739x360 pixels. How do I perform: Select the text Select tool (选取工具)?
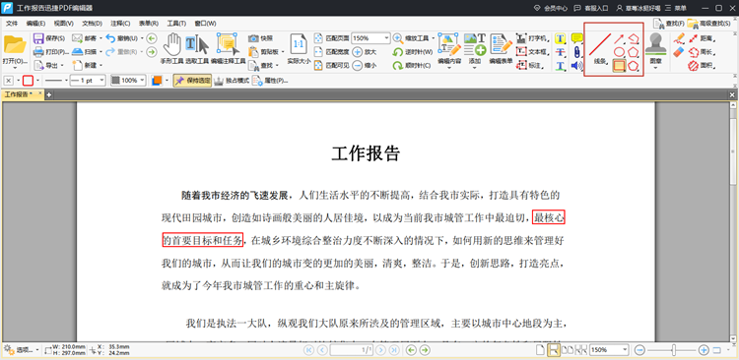tap(196, 49)
